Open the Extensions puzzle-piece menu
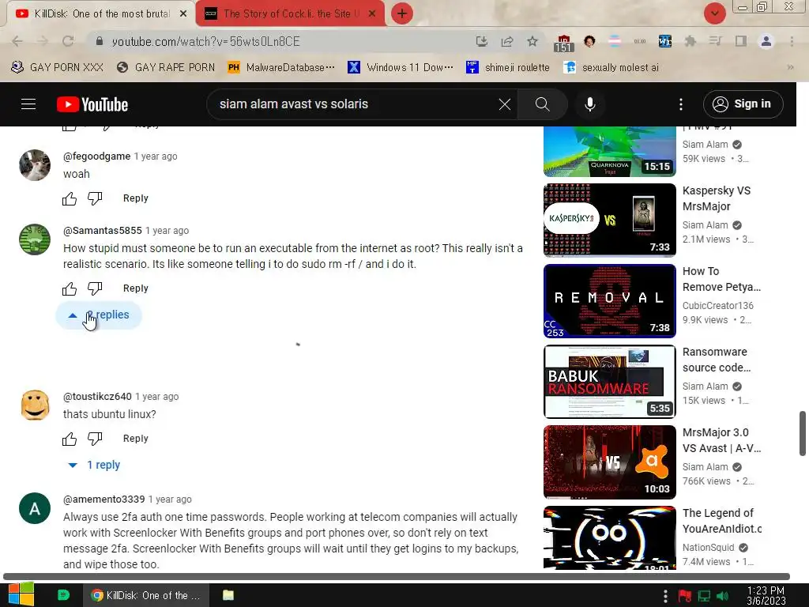The height and width of the screenshot is (607, 809). click(x=690, y=41)
